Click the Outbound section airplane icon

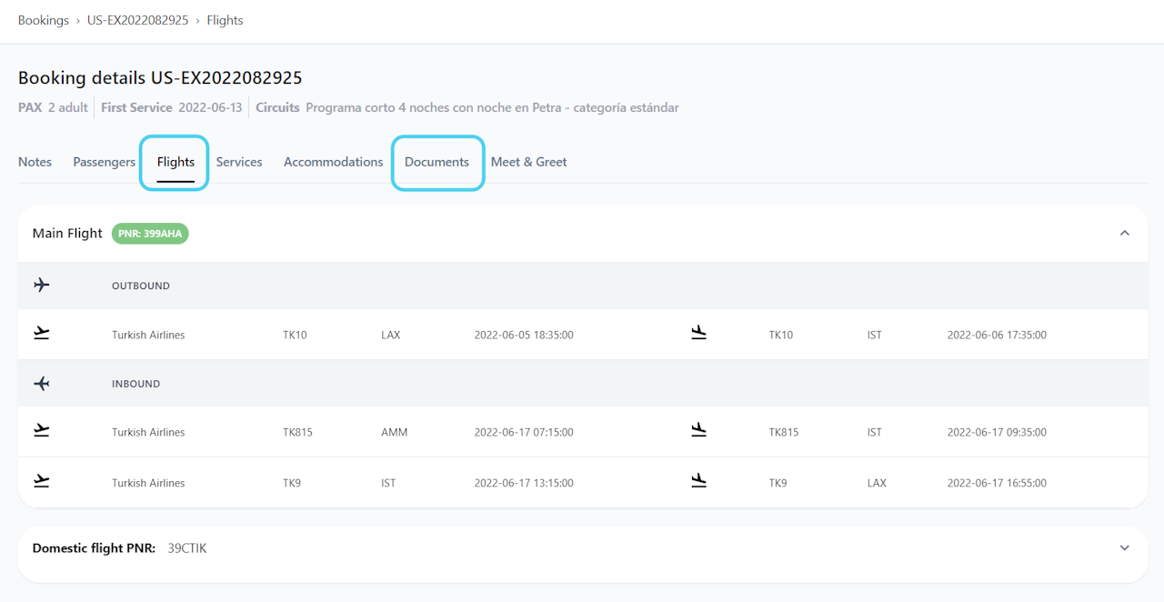[41, 286]
